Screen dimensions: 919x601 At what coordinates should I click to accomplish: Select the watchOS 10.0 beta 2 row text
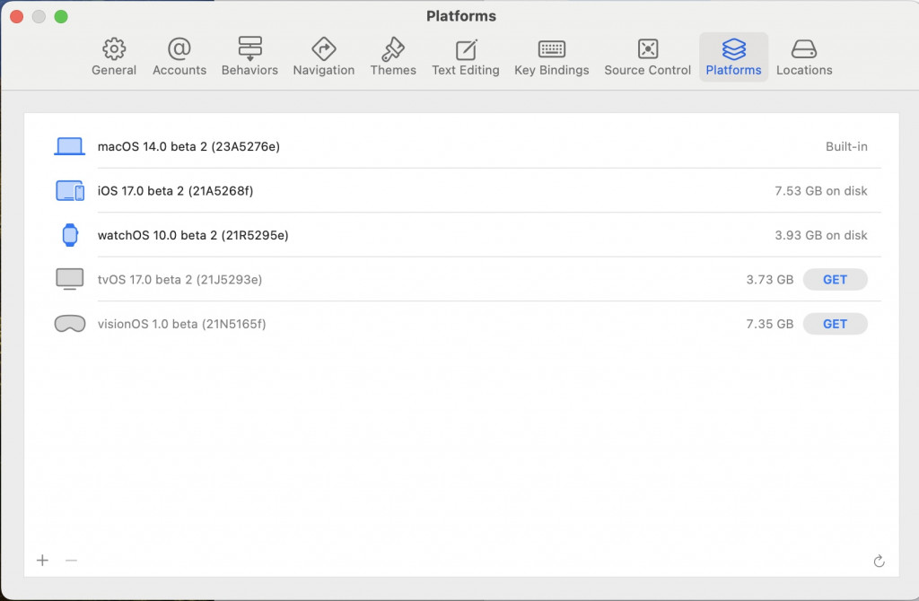click(193, 236)
